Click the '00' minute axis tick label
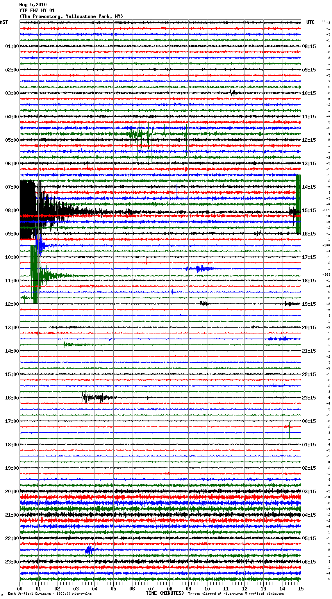The image size is (332, 599). 20,588
